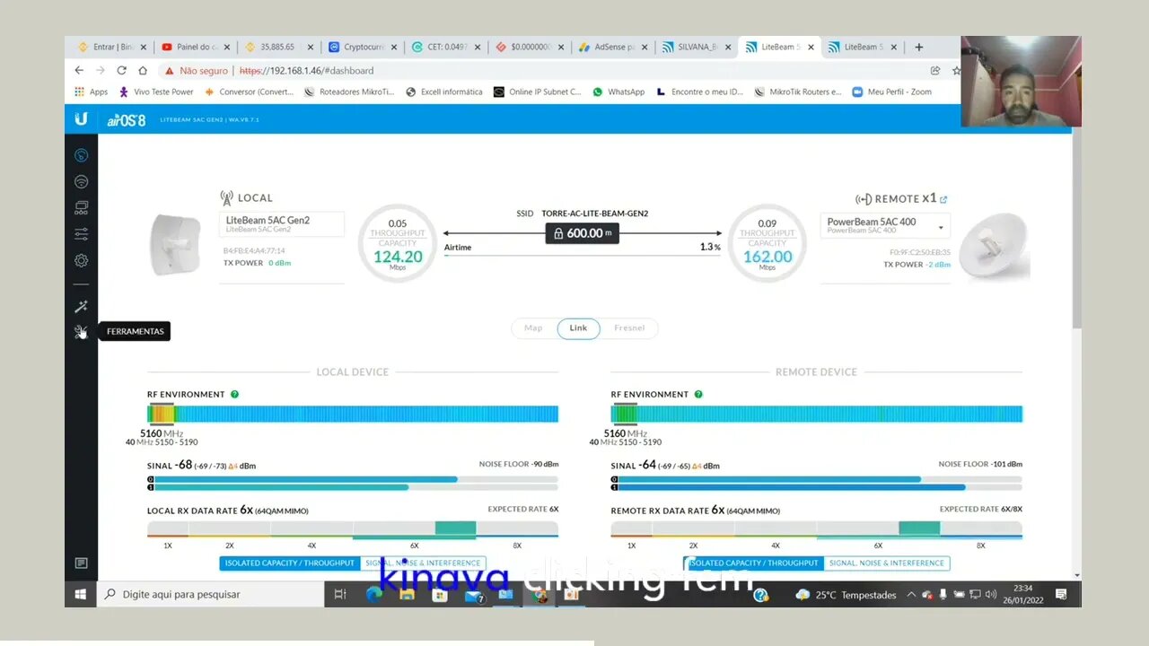Click the 600.00 m link distance badge
This screenshot has width=1149, height=646.
[583, 232]
